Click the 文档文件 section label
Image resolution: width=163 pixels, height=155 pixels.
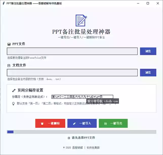pos(19,65)
